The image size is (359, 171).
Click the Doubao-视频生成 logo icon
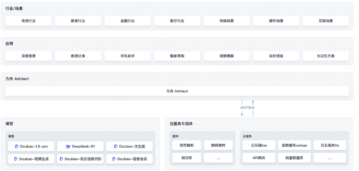(x=16, y=159)
